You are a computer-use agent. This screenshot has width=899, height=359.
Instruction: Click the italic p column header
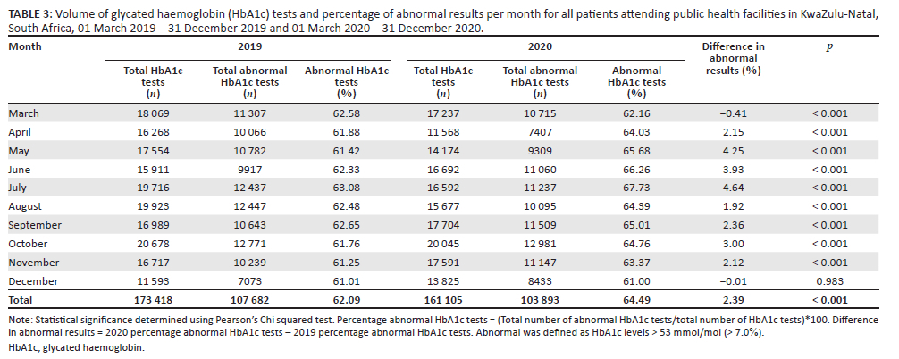828,46
